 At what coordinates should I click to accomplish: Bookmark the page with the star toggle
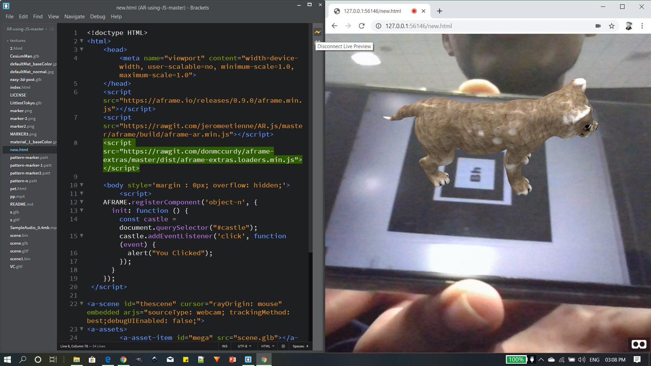point(612,25)
